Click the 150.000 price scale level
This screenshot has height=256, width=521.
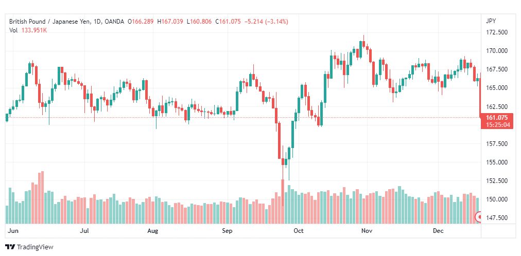click(x=496, y=199)
